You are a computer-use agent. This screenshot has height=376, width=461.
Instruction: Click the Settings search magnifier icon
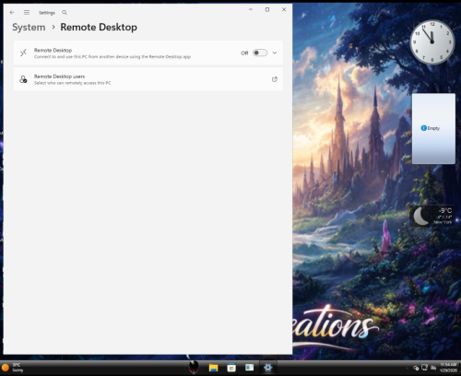65,12
